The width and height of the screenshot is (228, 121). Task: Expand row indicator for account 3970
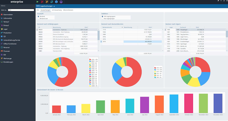(101, 41)
